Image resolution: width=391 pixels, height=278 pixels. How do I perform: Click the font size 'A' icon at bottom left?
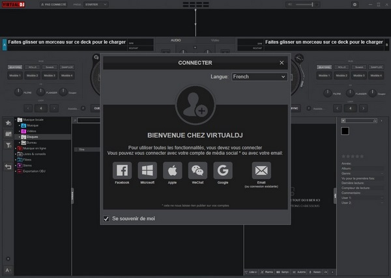8,270
